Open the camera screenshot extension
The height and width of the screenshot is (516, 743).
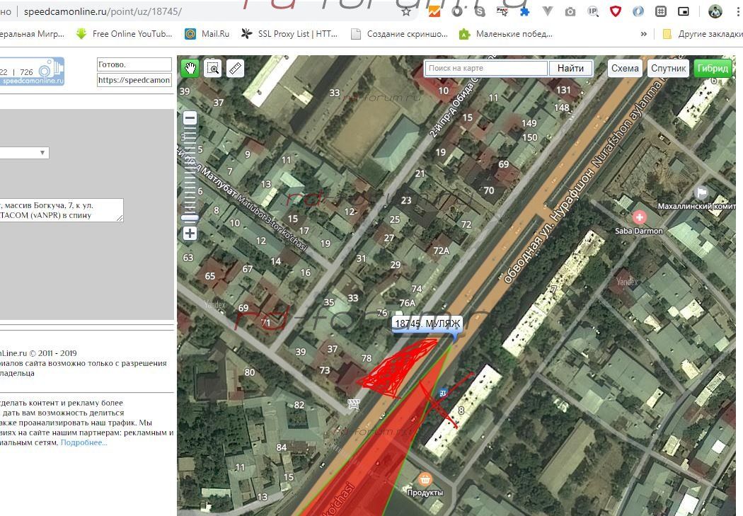point(570,11)
